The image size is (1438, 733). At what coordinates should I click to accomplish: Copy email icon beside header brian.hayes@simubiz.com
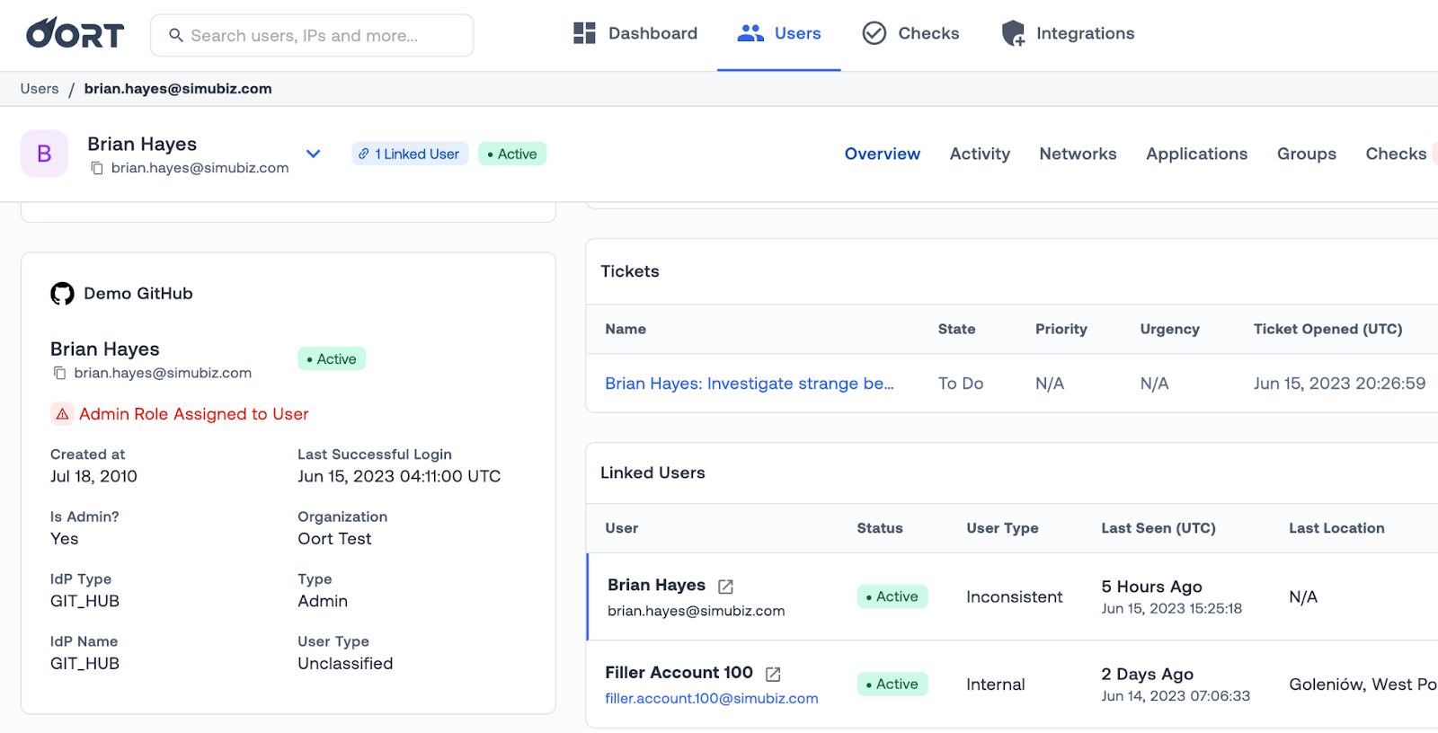pyautogui.click(x=97, y=168)
